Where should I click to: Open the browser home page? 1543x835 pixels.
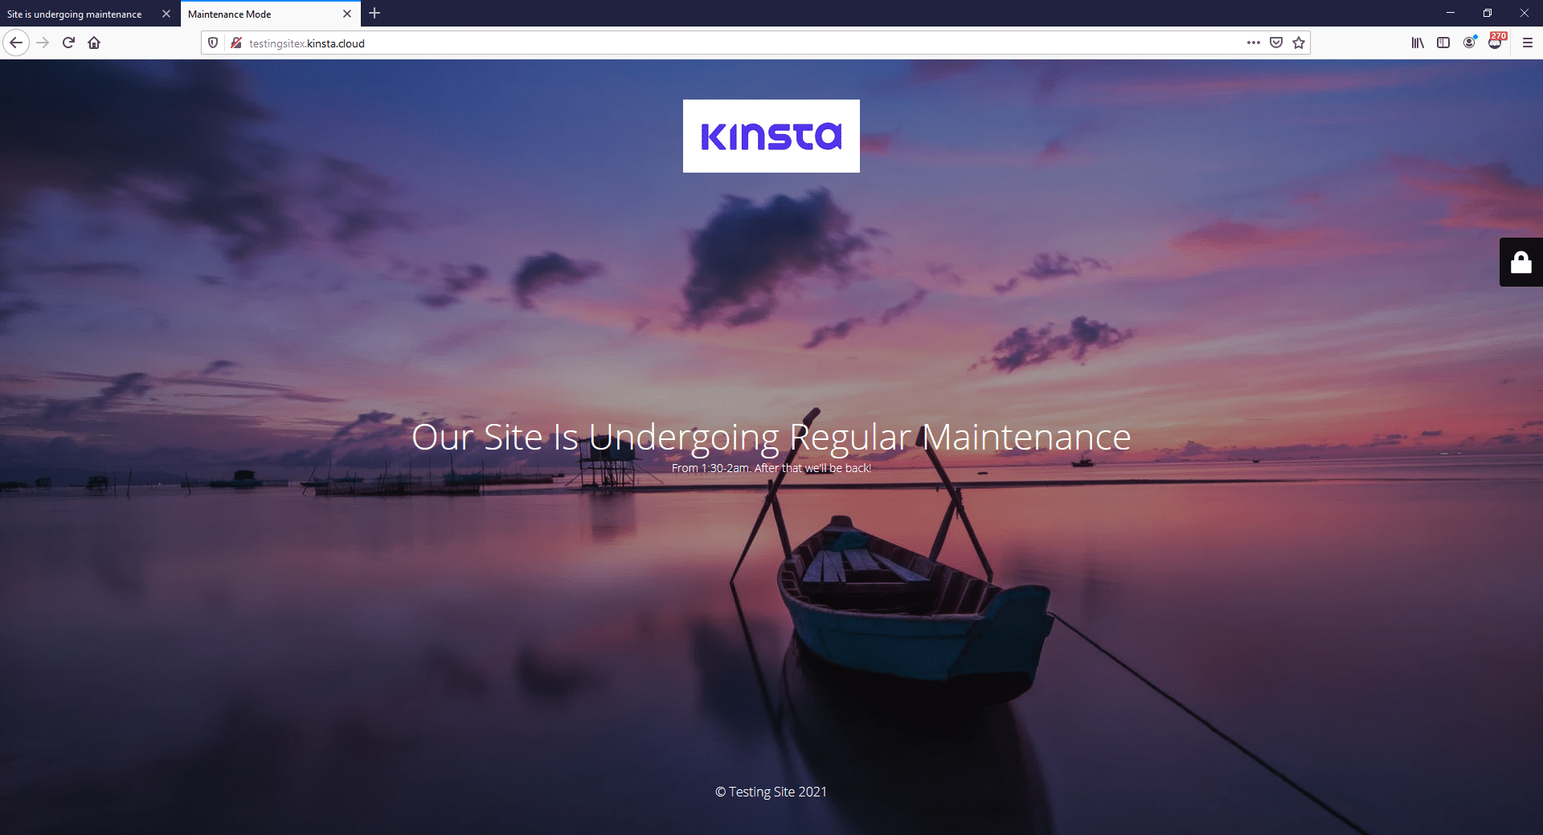pos(93,43)
